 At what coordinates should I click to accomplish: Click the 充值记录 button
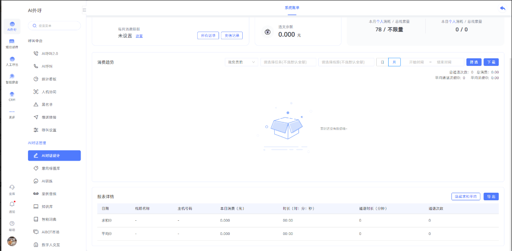pos(232,36)
